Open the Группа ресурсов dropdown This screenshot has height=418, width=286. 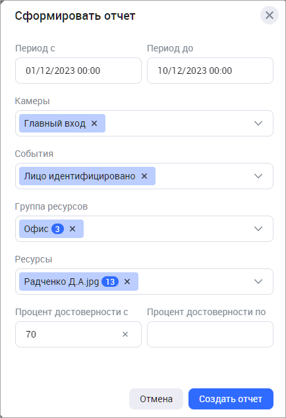[258, 229]
